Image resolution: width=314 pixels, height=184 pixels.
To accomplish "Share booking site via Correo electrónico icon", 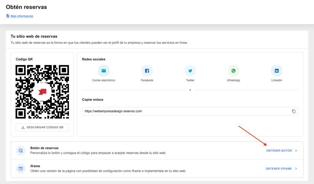I will (104, 71).
